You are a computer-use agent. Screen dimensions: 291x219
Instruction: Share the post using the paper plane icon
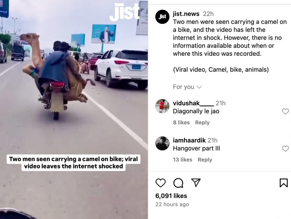tap(196, 182)
